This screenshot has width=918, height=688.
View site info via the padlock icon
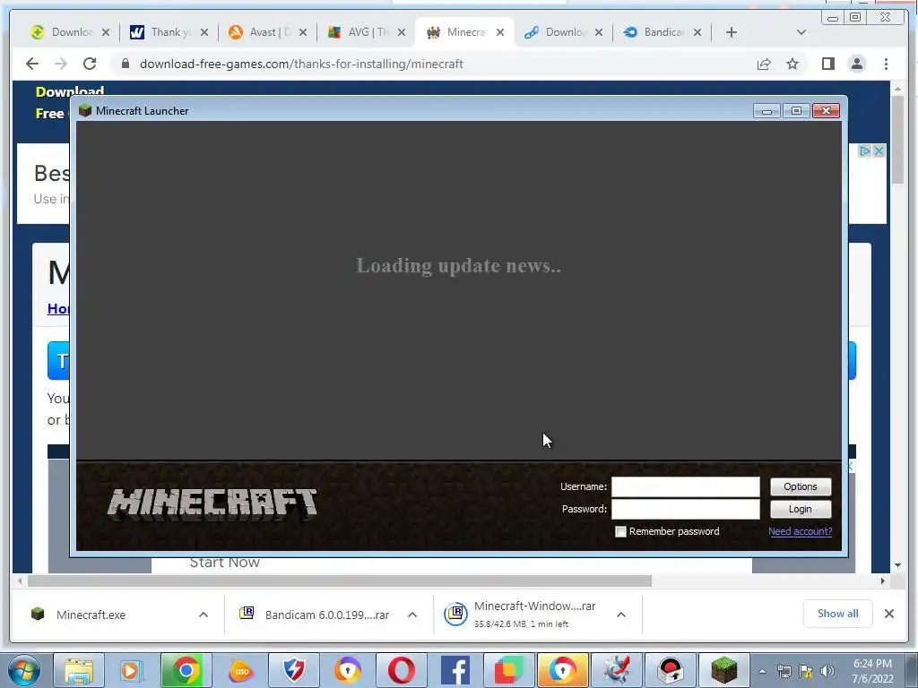click(x=125, y=64)
